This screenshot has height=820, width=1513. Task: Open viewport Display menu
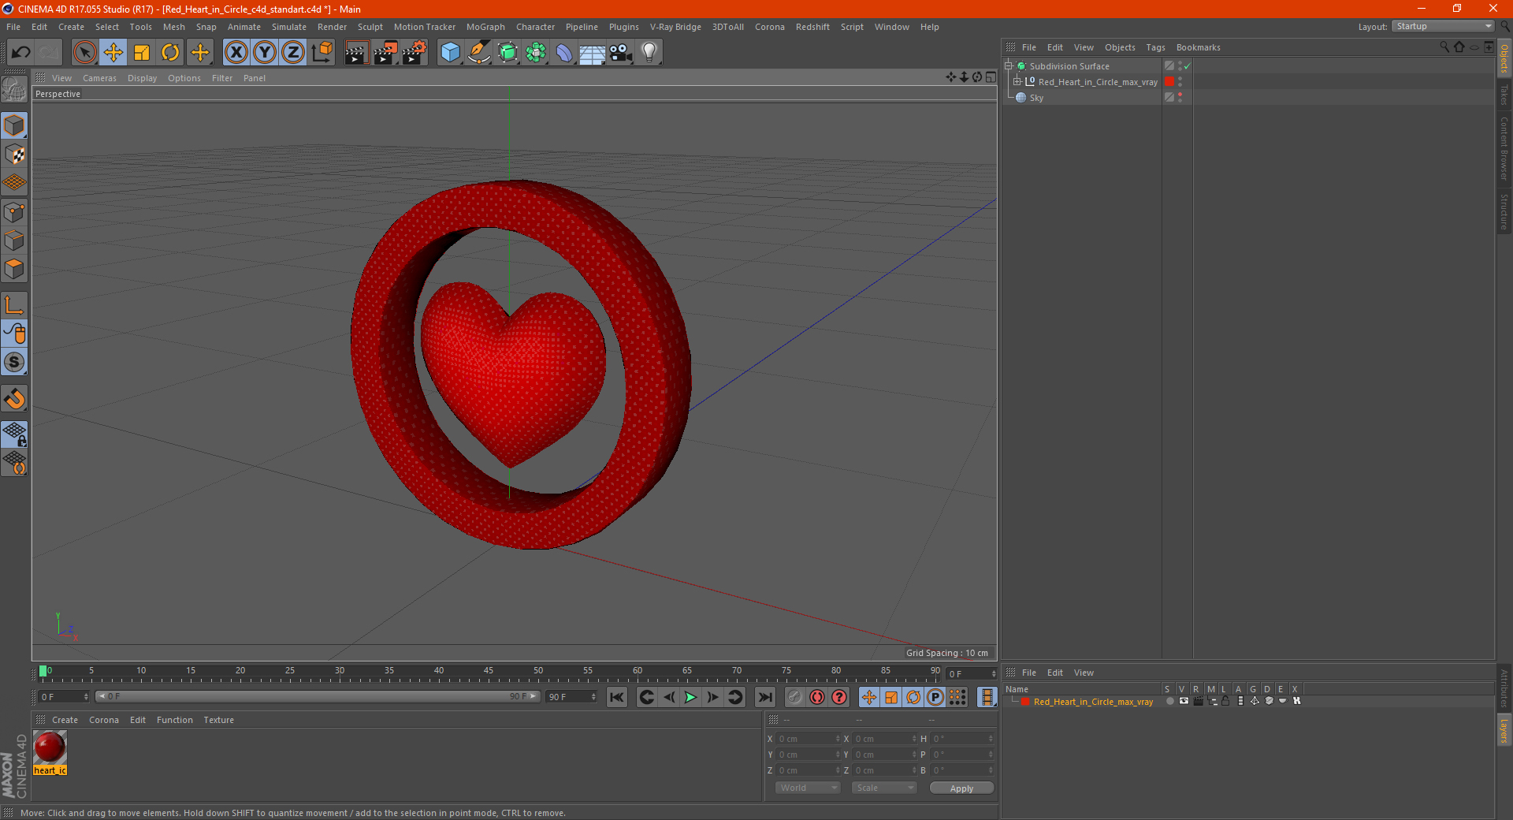point(142,78)
